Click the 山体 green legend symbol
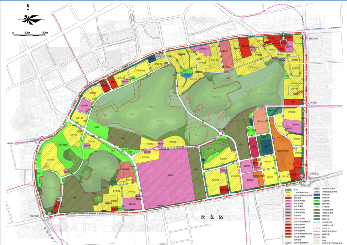This screenshot has height=245, width=347. tap(317, 240)
